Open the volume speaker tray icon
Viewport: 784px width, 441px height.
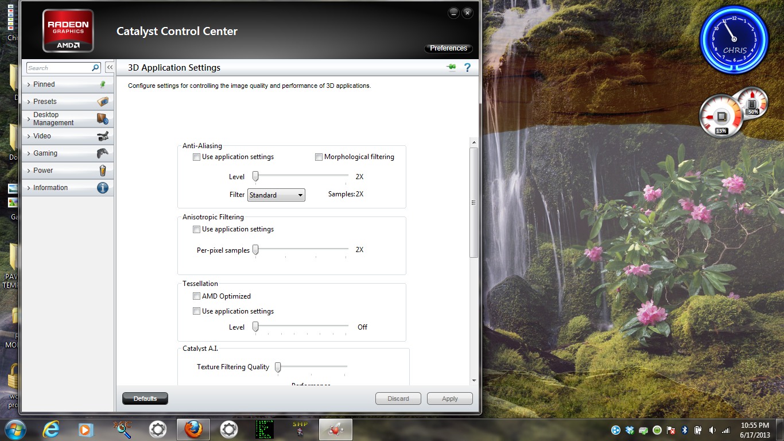(712, 430)
